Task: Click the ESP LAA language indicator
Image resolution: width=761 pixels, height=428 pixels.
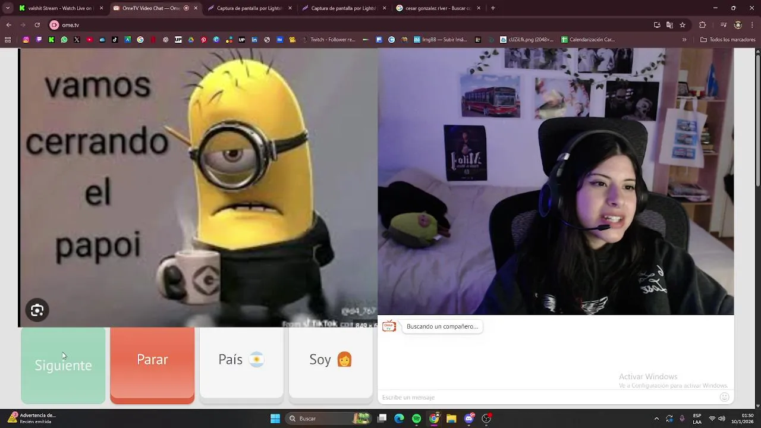Action: [697, 418]
